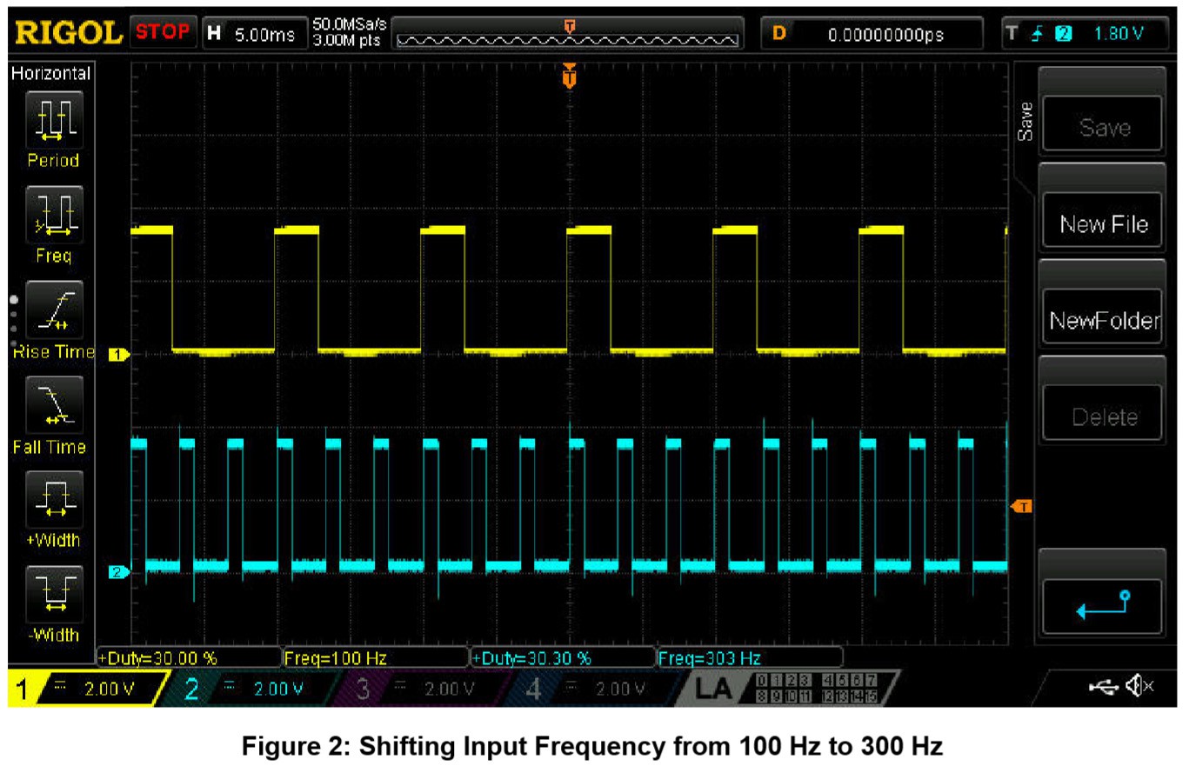Click the +Duty=30.30 % measurement
Viewport: 1189px width, 766px height.
(562, 658)
